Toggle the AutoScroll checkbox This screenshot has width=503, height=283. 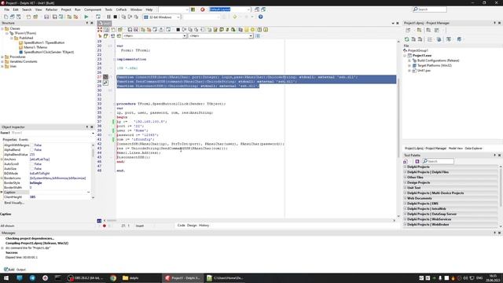31,164
